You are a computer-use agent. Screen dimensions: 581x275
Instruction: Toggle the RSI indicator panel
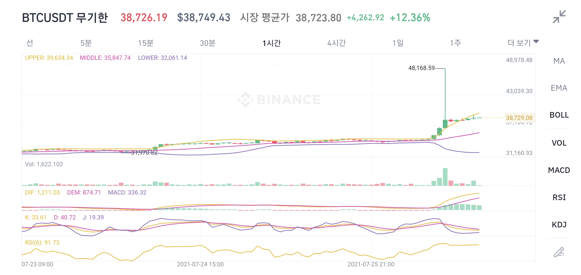click(559, 197)
